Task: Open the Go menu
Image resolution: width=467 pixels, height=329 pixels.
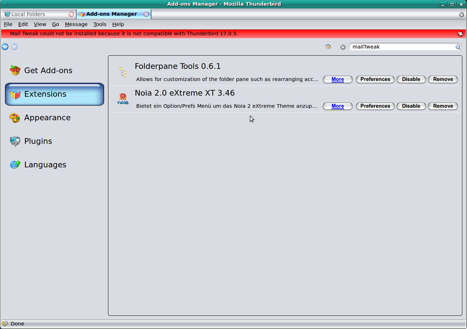Action: click(55, 25)
